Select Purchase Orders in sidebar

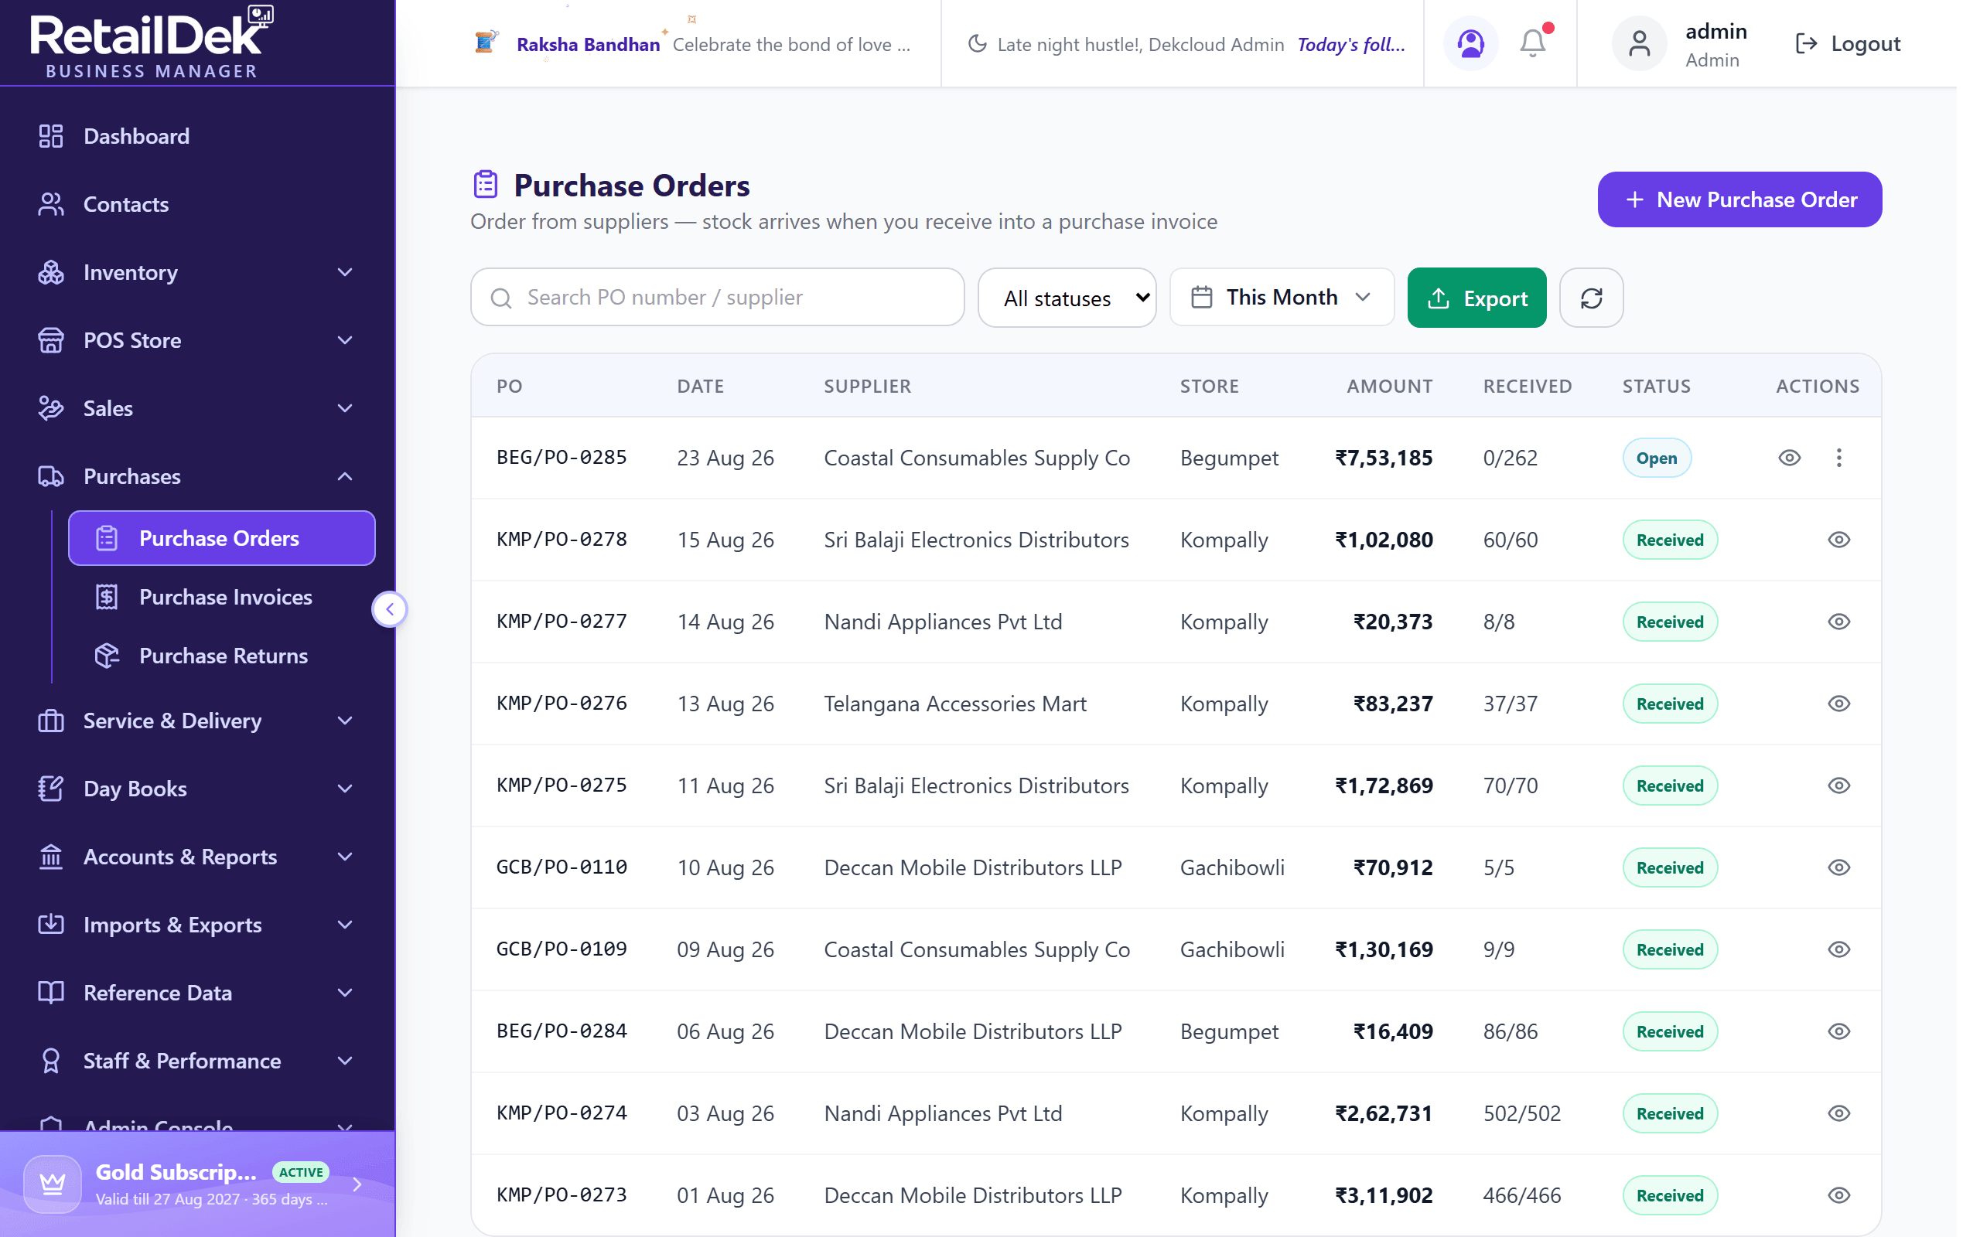(x=222, y=538)
